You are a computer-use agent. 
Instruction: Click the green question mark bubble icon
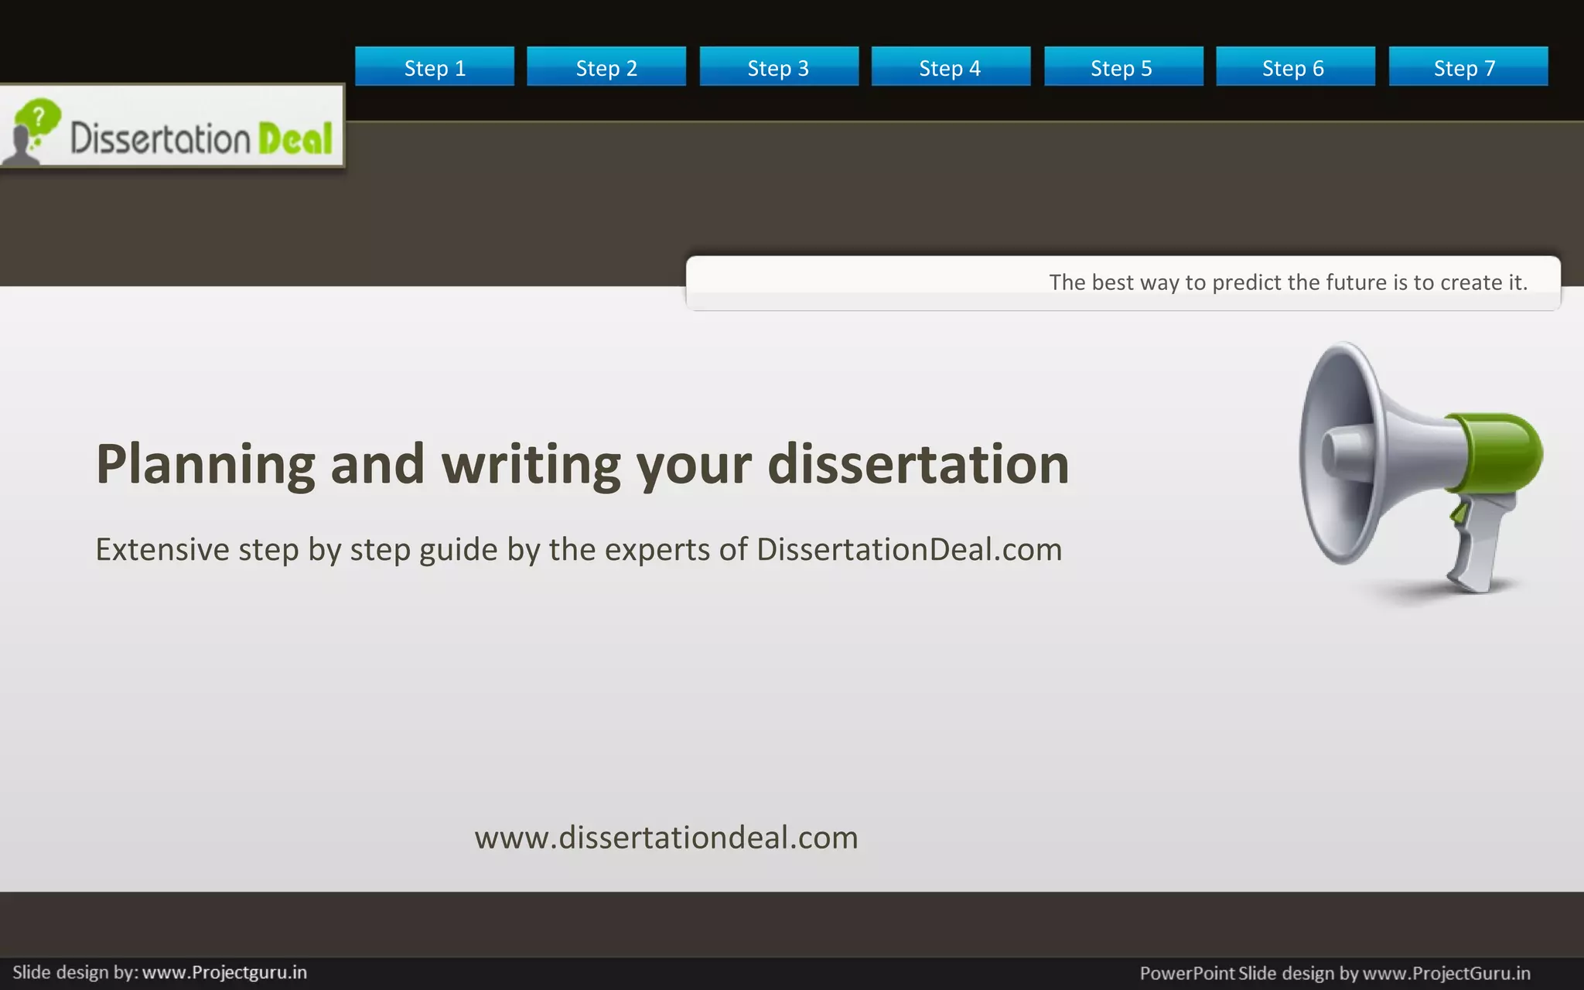37,118
